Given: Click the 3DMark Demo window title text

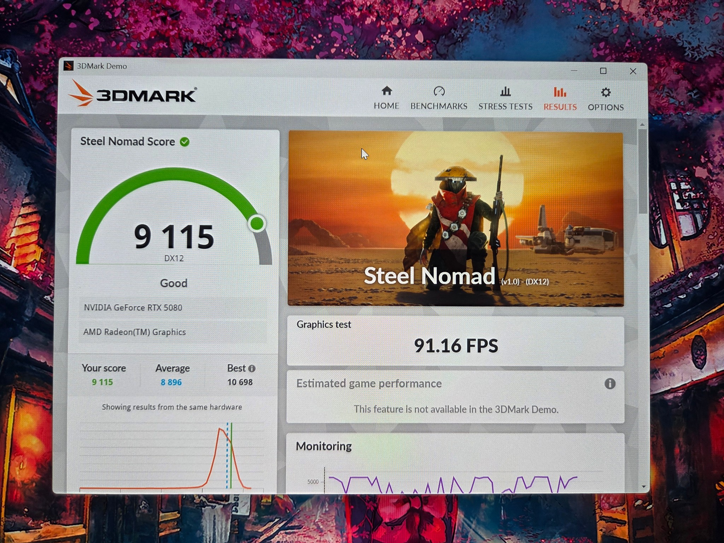Looking at the screenshot, I should pyautogui.click(x=102, y=66).
